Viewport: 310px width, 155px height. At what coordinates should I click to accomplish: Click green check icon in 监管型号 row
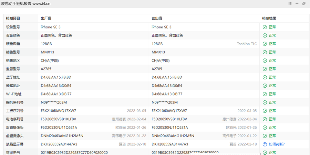[x=265, y=69]
